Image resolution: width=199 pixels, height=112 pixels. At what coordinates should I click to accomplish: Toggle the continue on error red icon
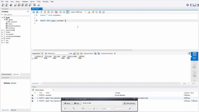[x=56, y=12]
